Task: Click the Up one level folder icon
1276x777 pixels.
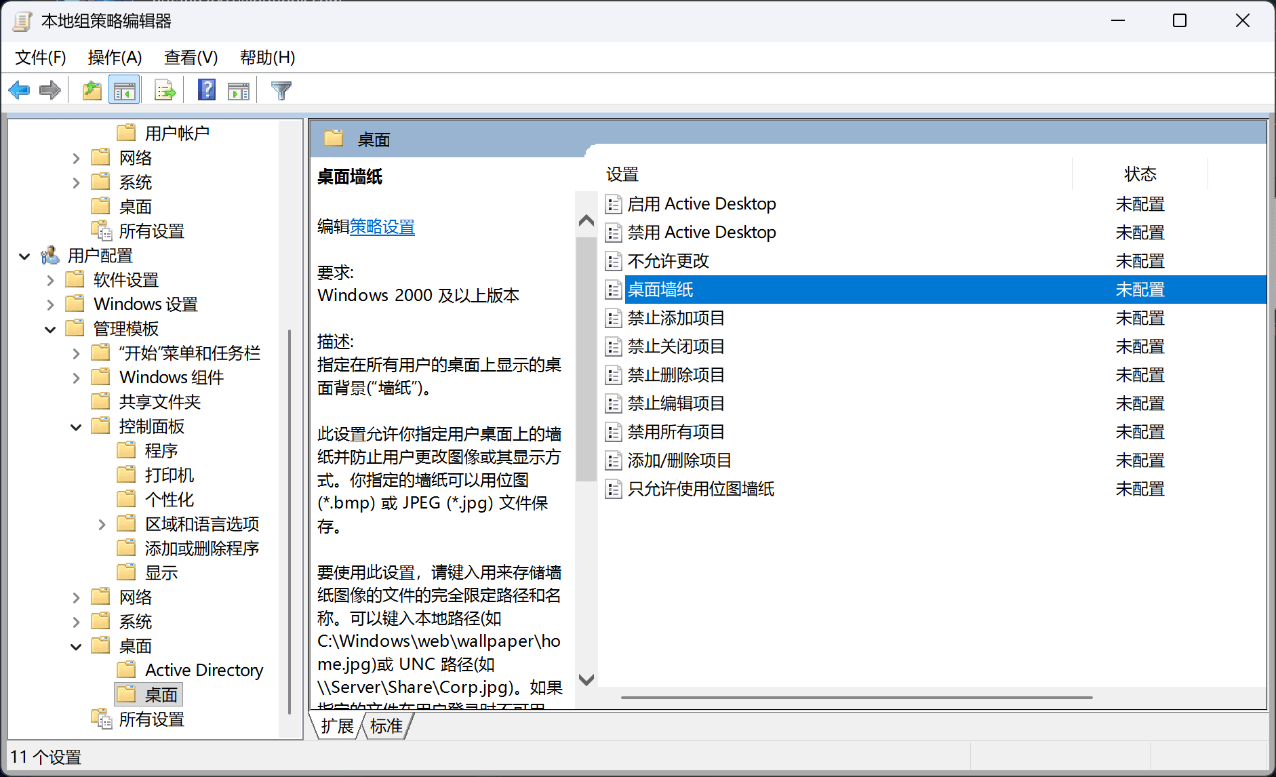Action: pos(92,90)
